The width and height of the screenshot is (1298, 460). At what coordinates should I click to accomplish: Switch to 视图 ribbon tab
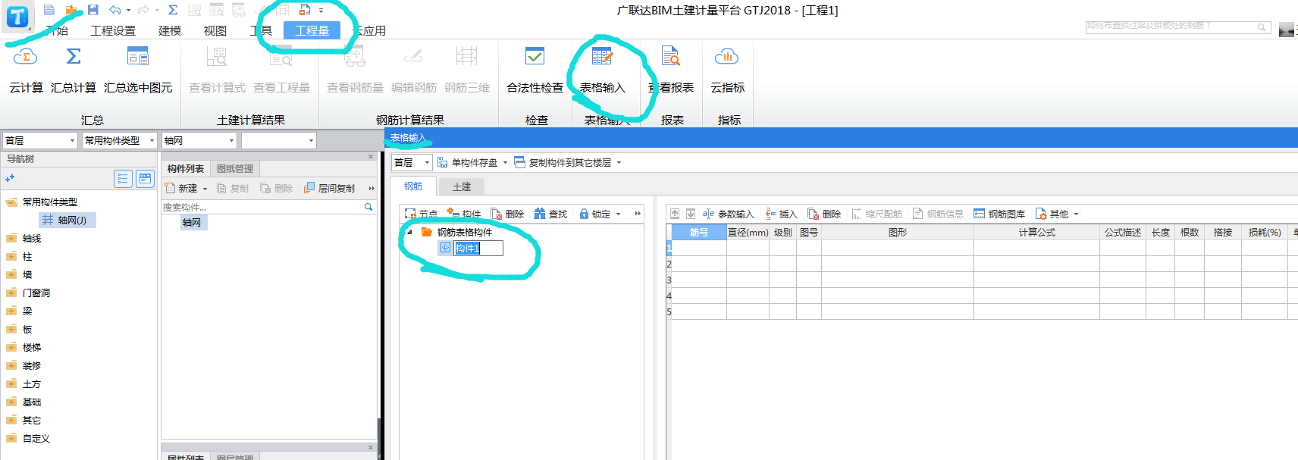point(215,31)
